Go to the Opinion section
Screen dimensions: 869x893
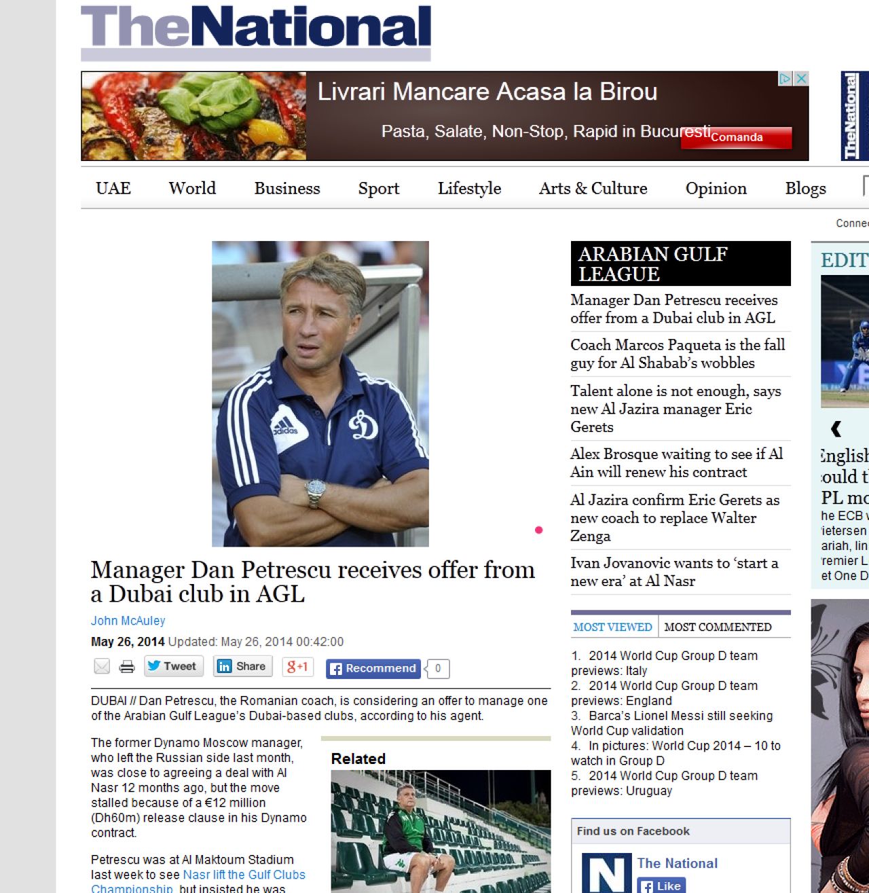[x=716, y=189]
